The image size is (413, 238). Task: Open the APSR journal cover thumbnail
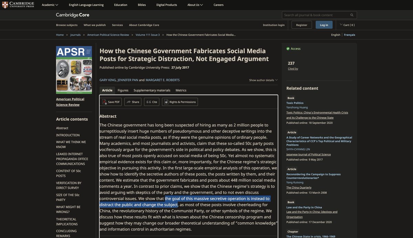(x=74, y=70)
